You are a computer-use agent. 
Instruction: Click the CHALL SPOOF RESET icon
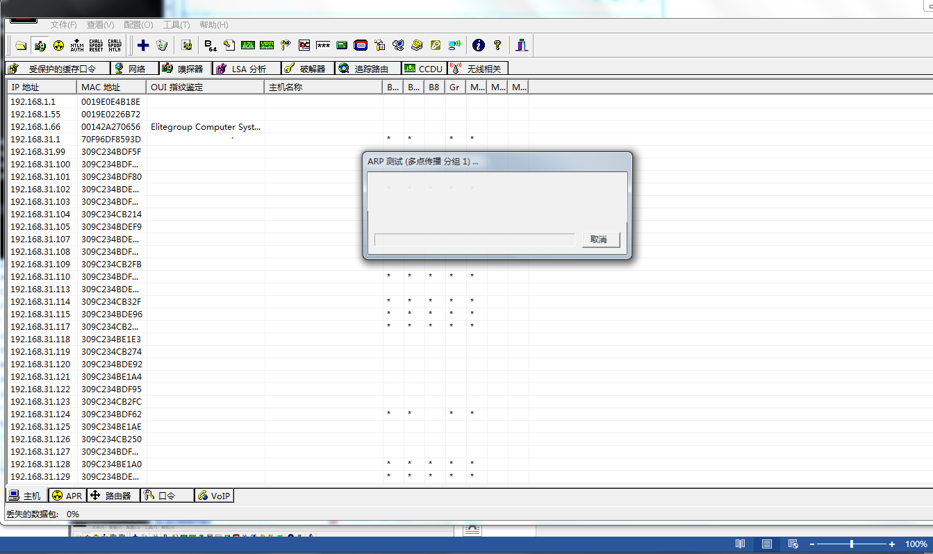tap(96, 45)
